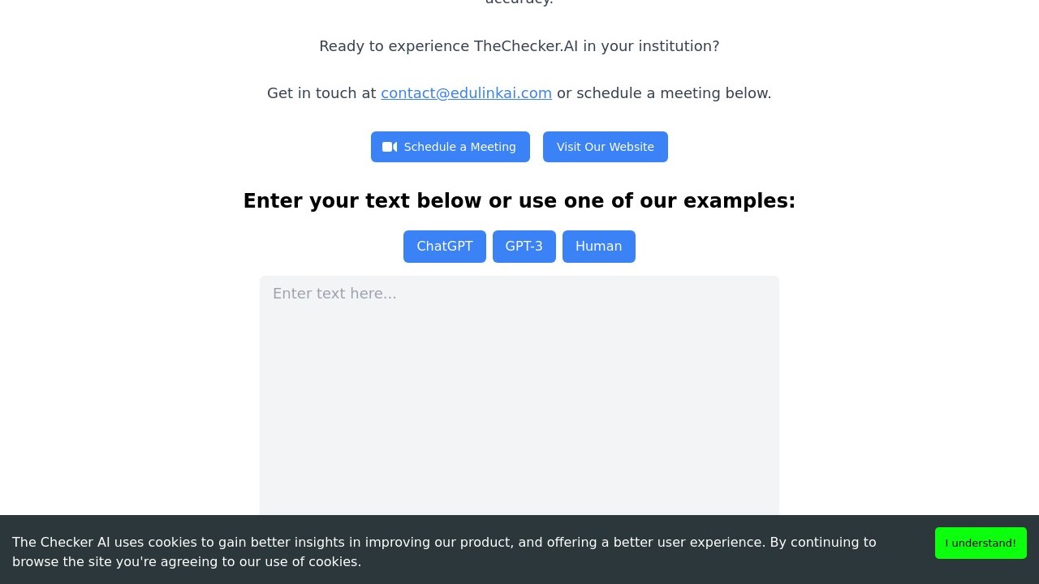Accept cookies with "I understand!" button
The width and height of the screenshot is (1039, 584).
pyautogui.click(x=980, y=543)
